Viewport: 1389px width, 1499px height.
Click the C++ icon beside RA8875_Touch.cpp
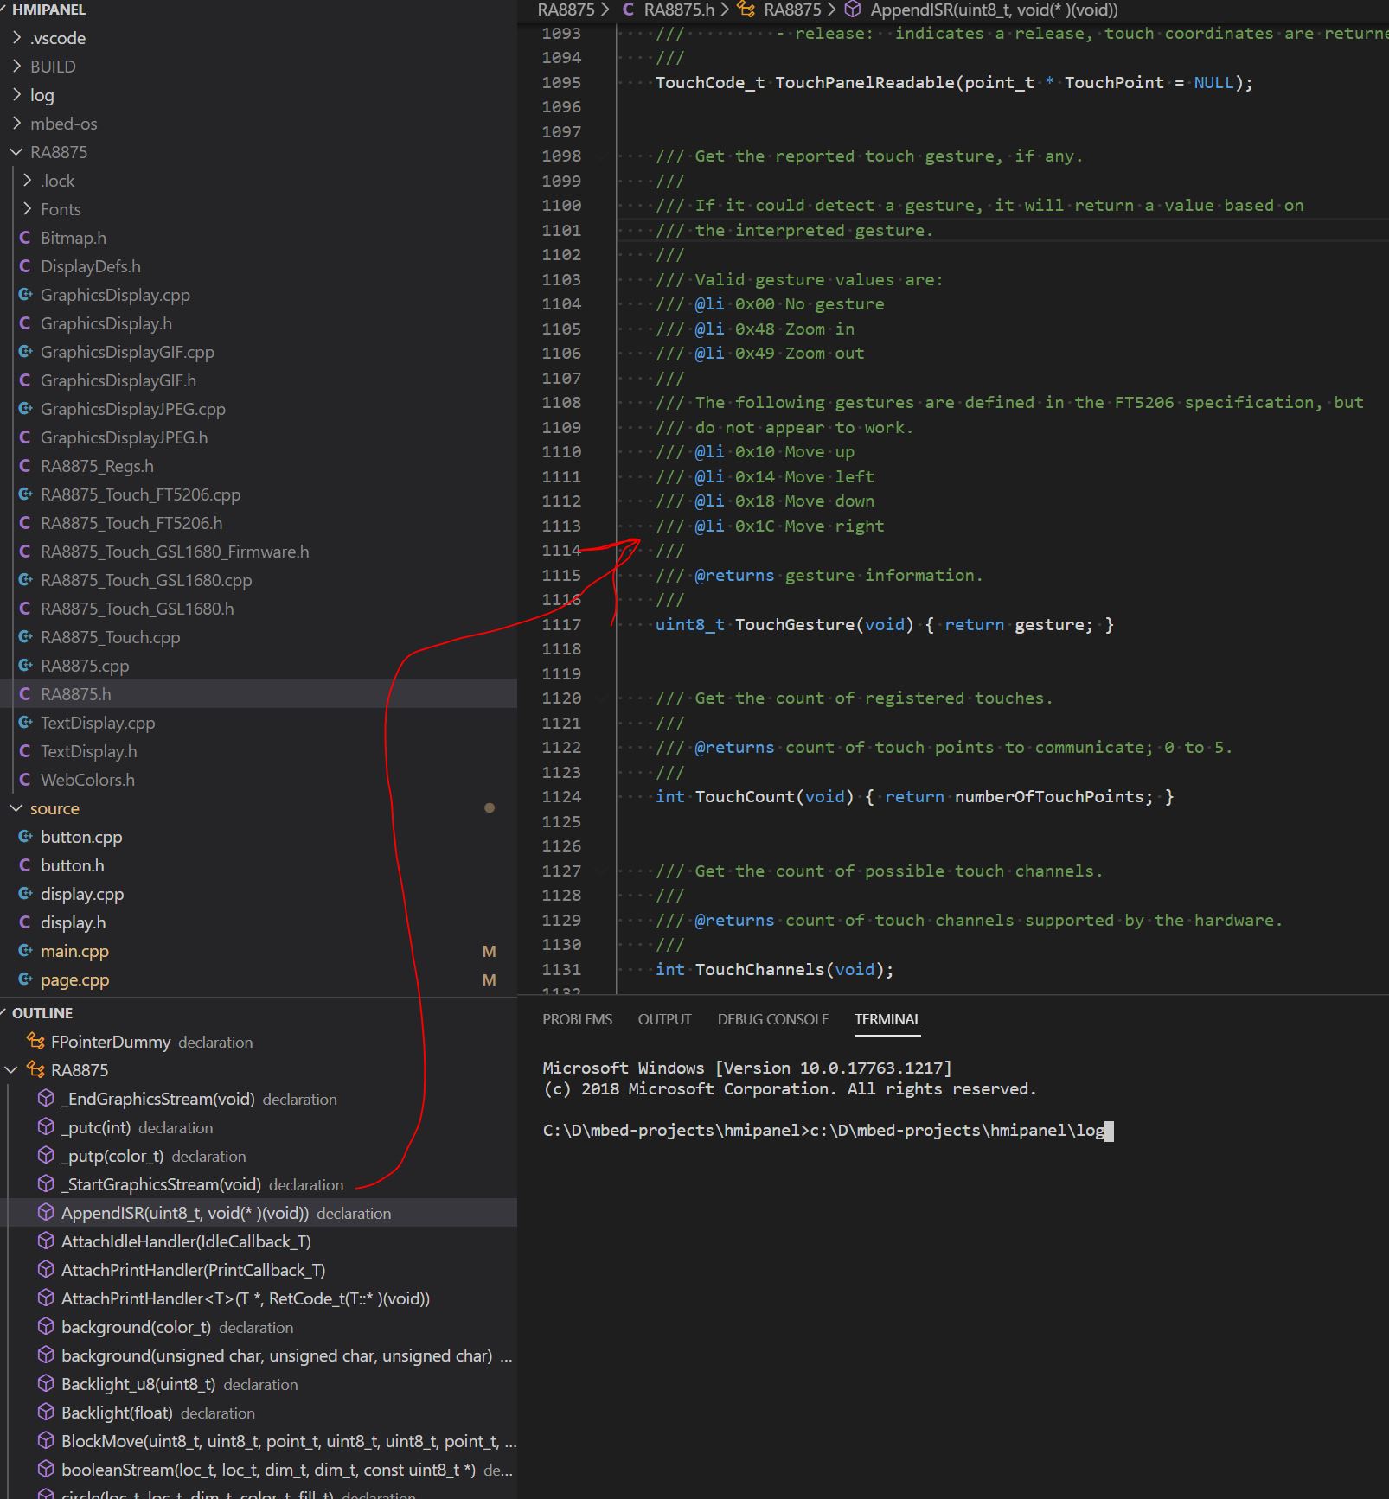click(25, 637)
